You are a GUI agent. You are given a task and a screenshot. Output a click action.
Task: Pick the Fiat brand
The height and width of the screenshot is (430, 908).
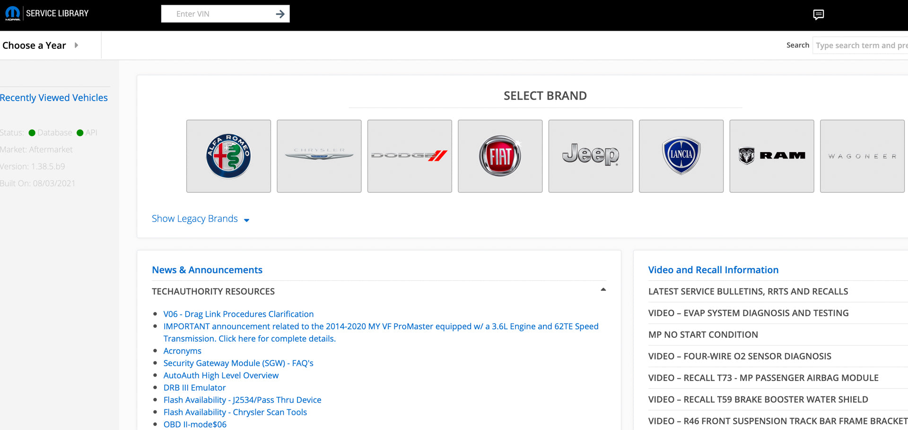point(500,156)
